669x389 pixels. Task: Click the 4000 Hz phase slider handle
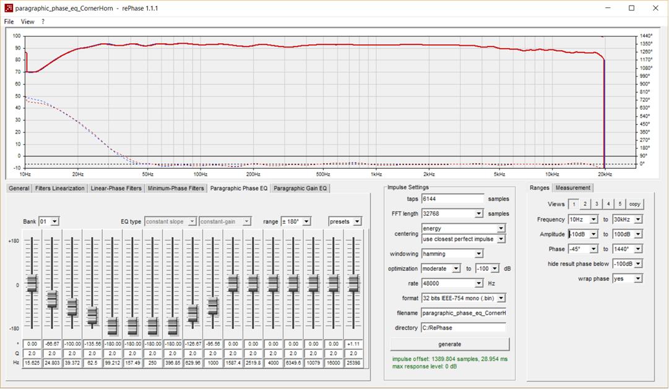[x=273, y=283]
